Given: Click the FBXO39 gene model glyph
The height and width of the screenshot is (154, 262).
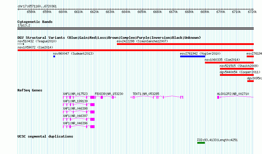Looking at the screenshot, I should 105,97.
